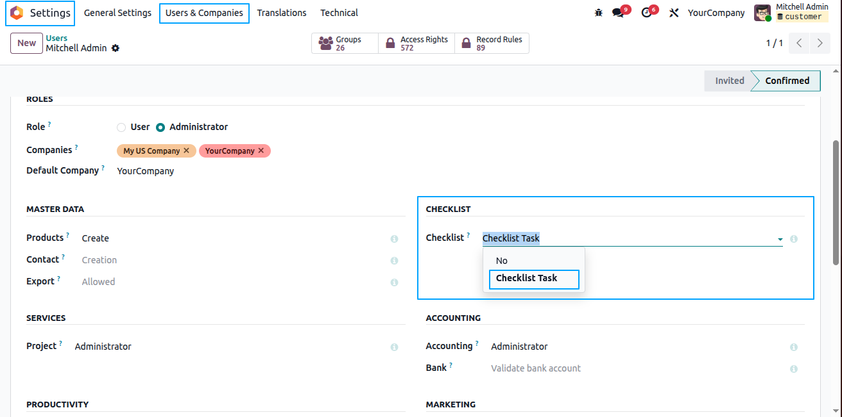Open the debug bug icon menu
842x417 pixels.
tap(599, 13)
